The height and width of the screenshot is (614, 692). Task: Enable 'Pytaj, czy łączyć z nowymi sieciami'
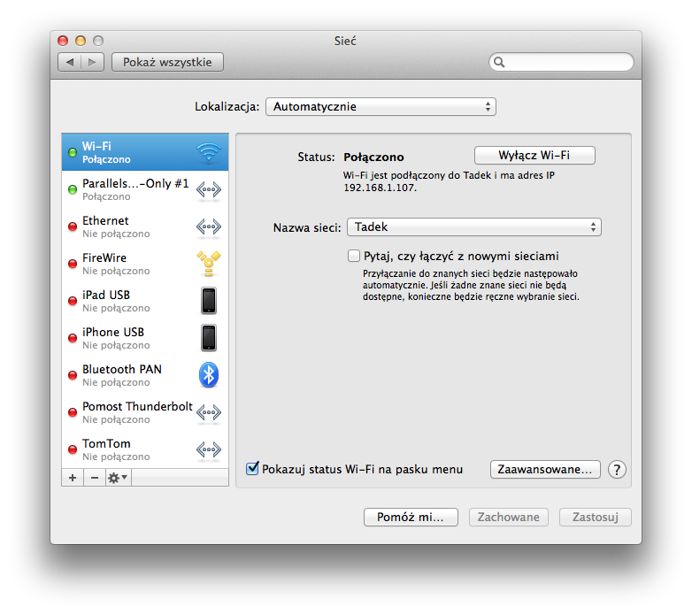click(x=354, y=256)
